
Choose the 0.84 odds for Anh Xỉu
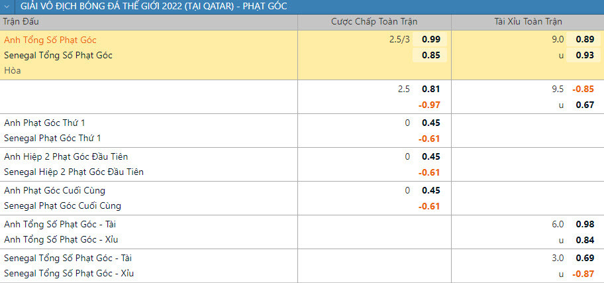coord(584,239)
